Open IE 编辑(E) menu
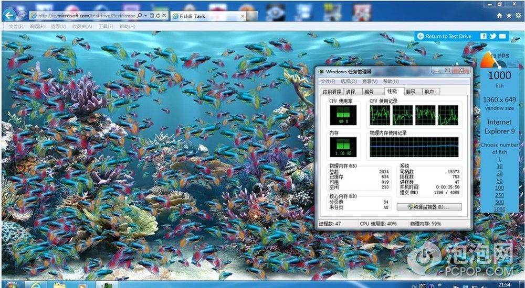This screenshot has height=288, width=525. point(37,26)
